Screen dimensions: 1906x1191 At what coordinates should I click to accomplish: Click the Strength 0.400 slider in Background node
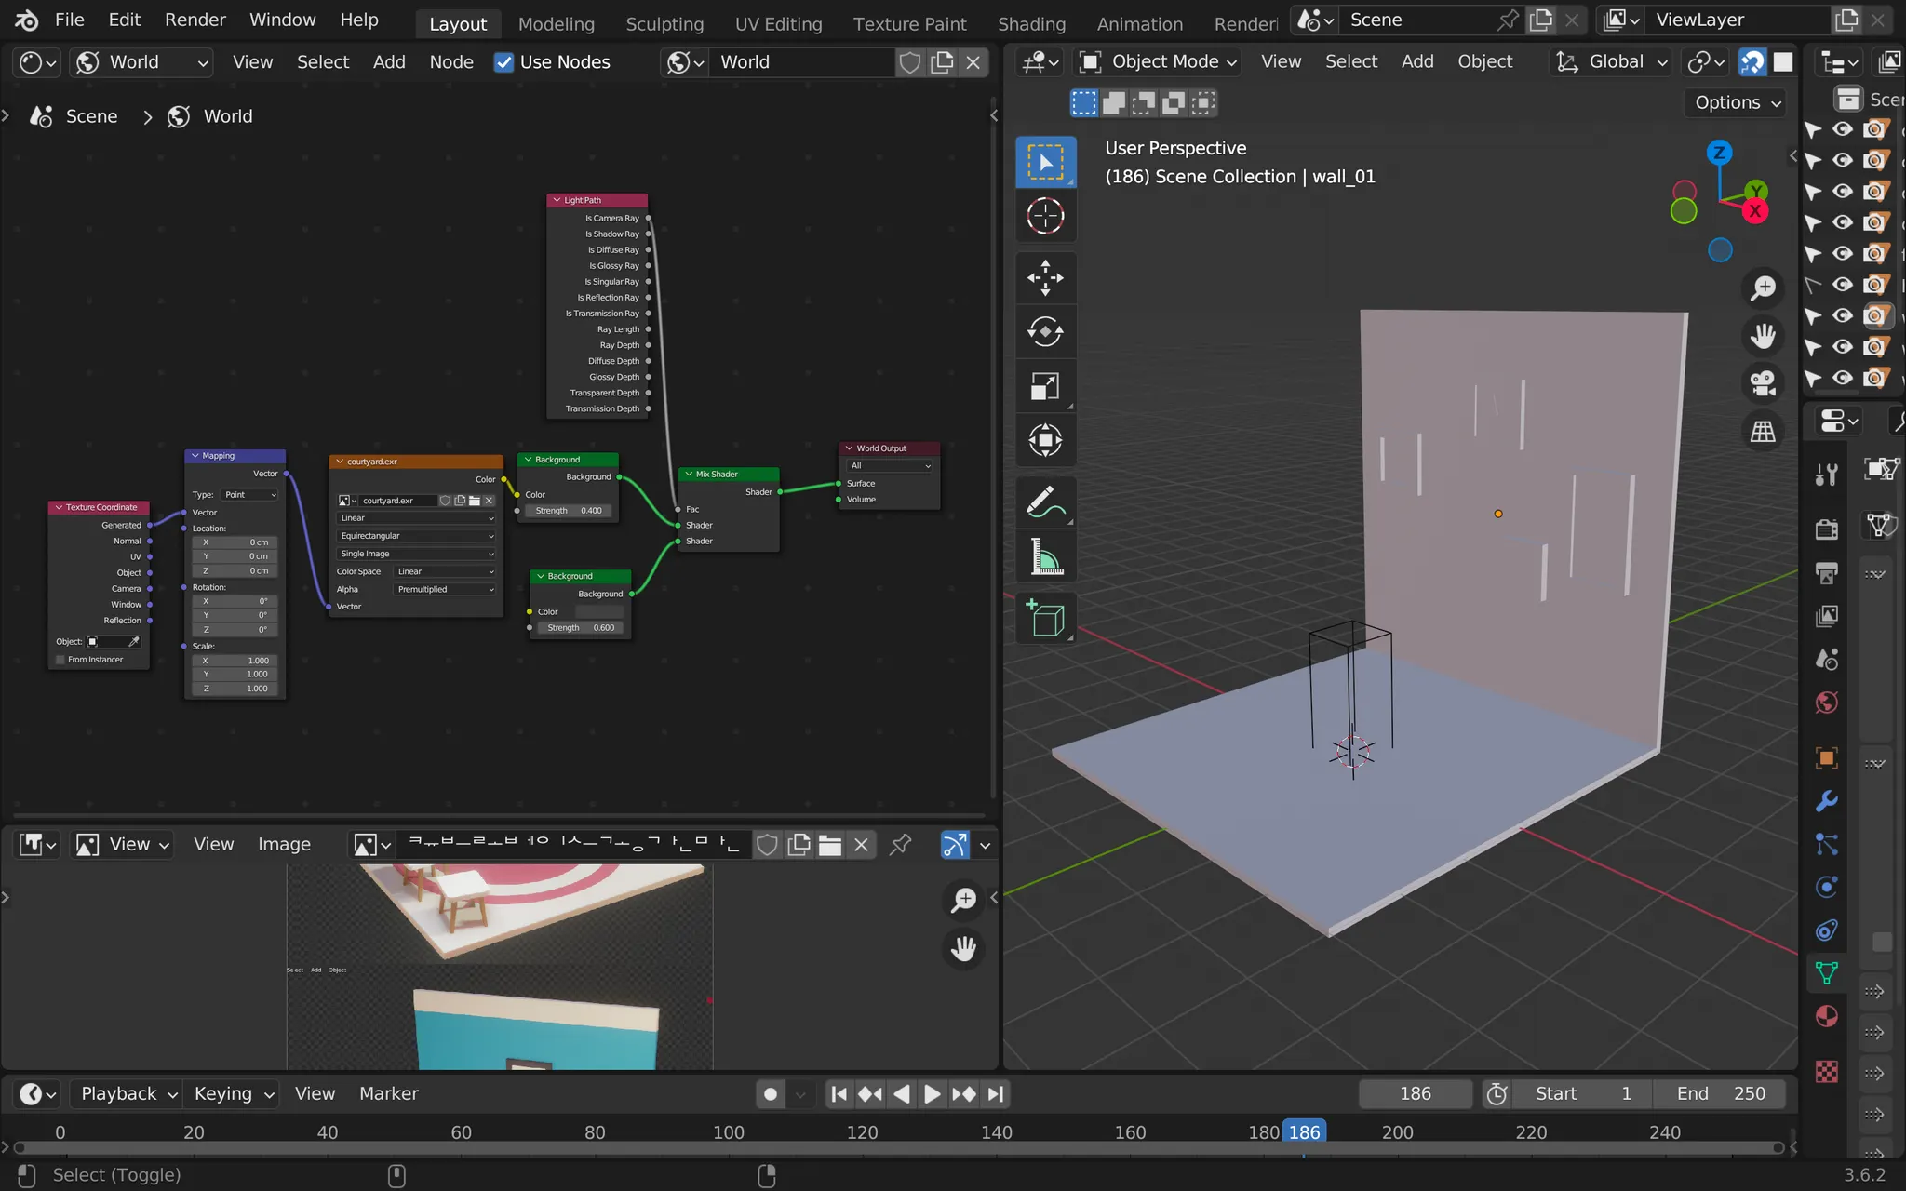(568, 511)
